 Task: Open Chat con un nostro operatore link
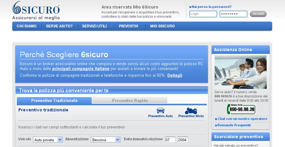(242, 119)
